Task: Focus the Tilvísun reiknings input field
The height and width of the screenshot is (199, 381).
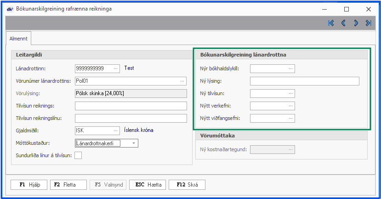Action: [131, 106]
